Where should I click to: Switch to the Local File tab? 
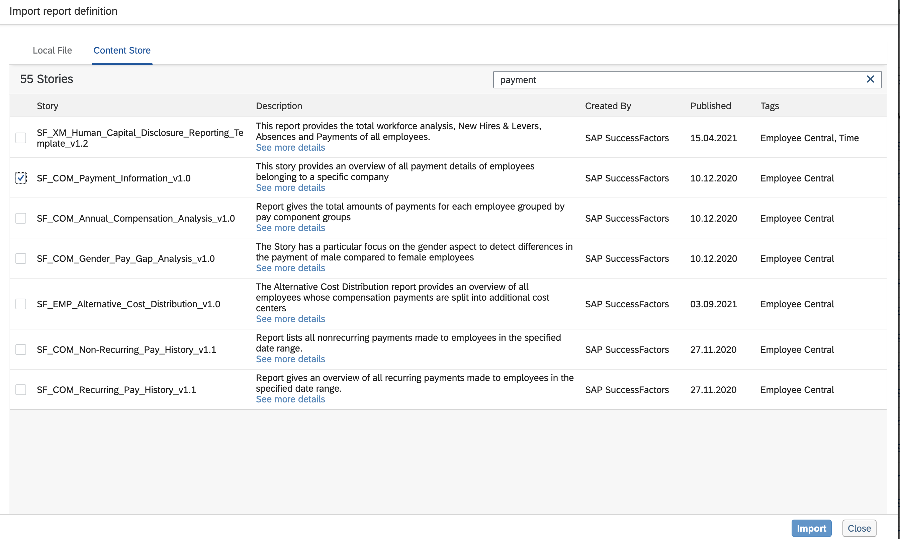[x=52, y=51]
